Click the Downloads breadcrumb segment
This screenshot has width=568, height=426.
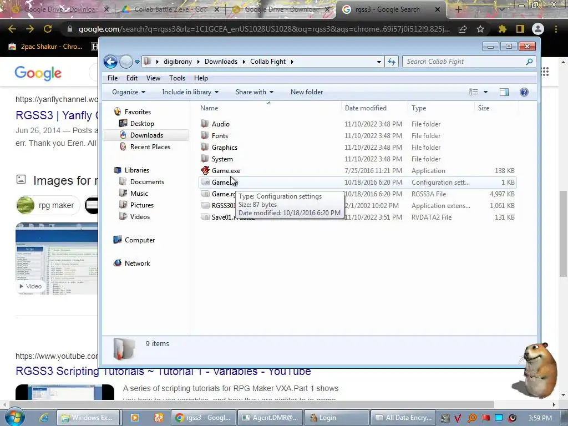(221, 62)
